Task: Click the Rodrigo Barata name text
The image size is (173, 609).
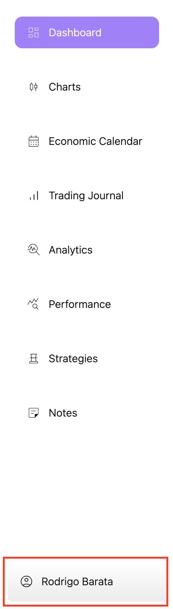Action: pyautogui.click(x=77, y=581)
